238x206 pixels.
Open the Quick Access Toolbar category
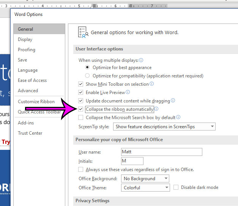(x=39, y=112)
